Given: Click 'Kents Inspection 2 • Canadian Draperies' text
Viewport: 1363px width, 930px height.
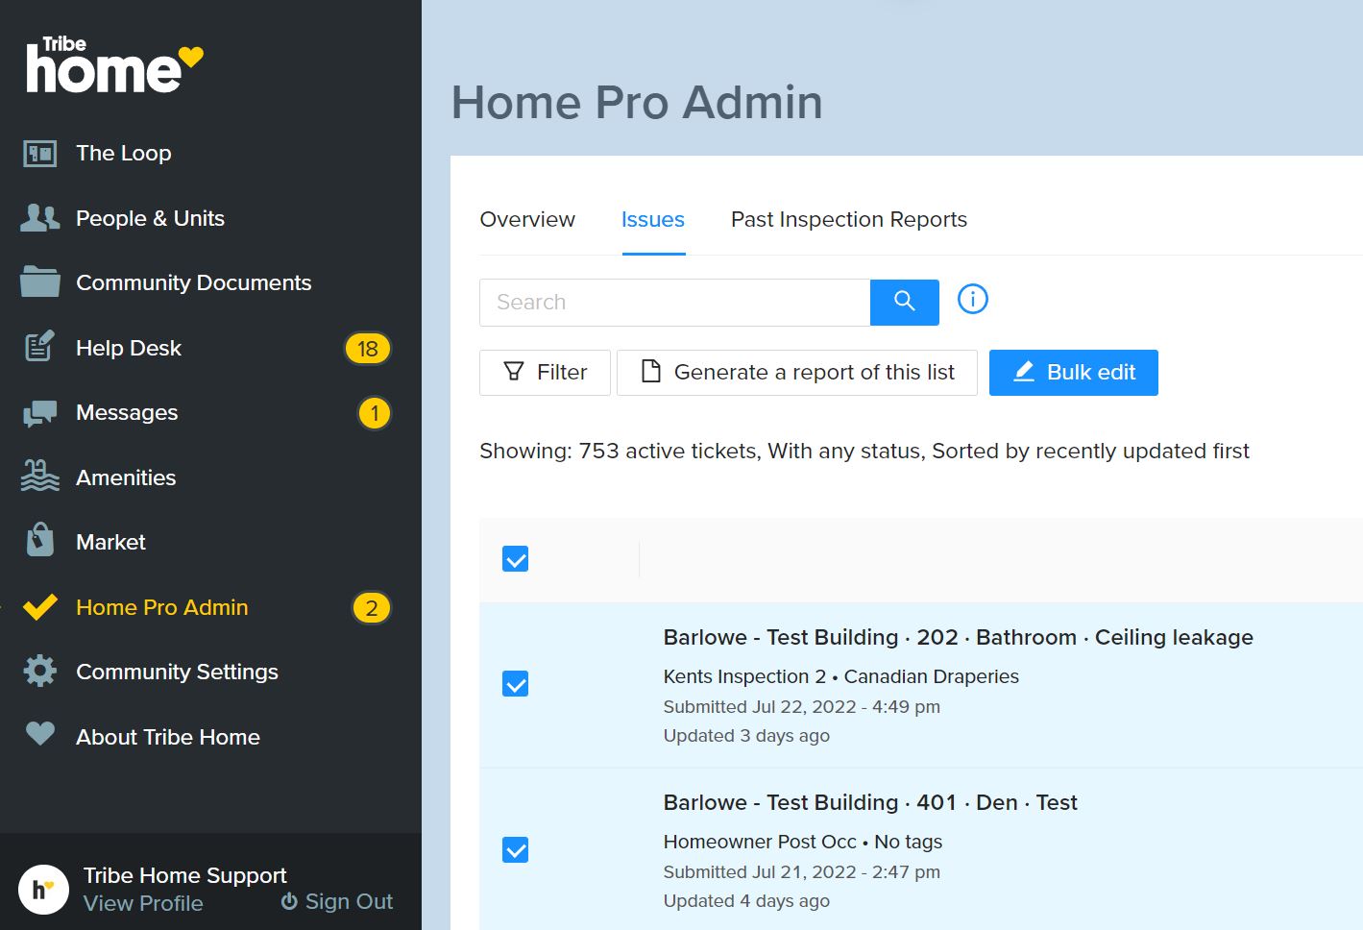Looking at the screenshot, I should pos(840,676).
